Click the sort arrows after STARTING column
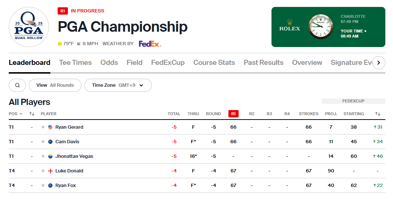Viewport: 393px width, 199px height. pyautogui.click(x=378, y=114)
